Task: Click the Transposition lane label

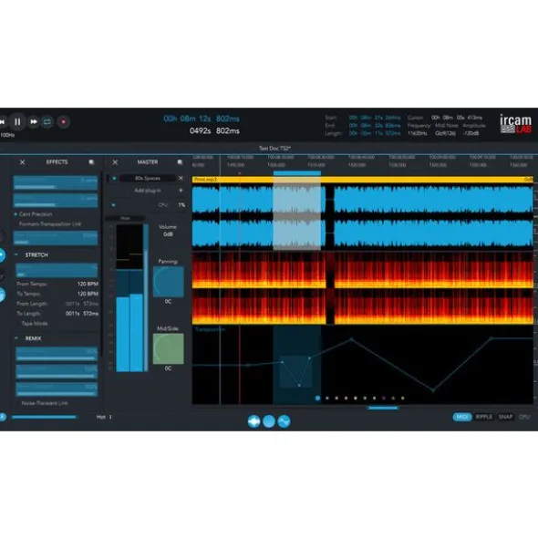Action: [210, 329]
